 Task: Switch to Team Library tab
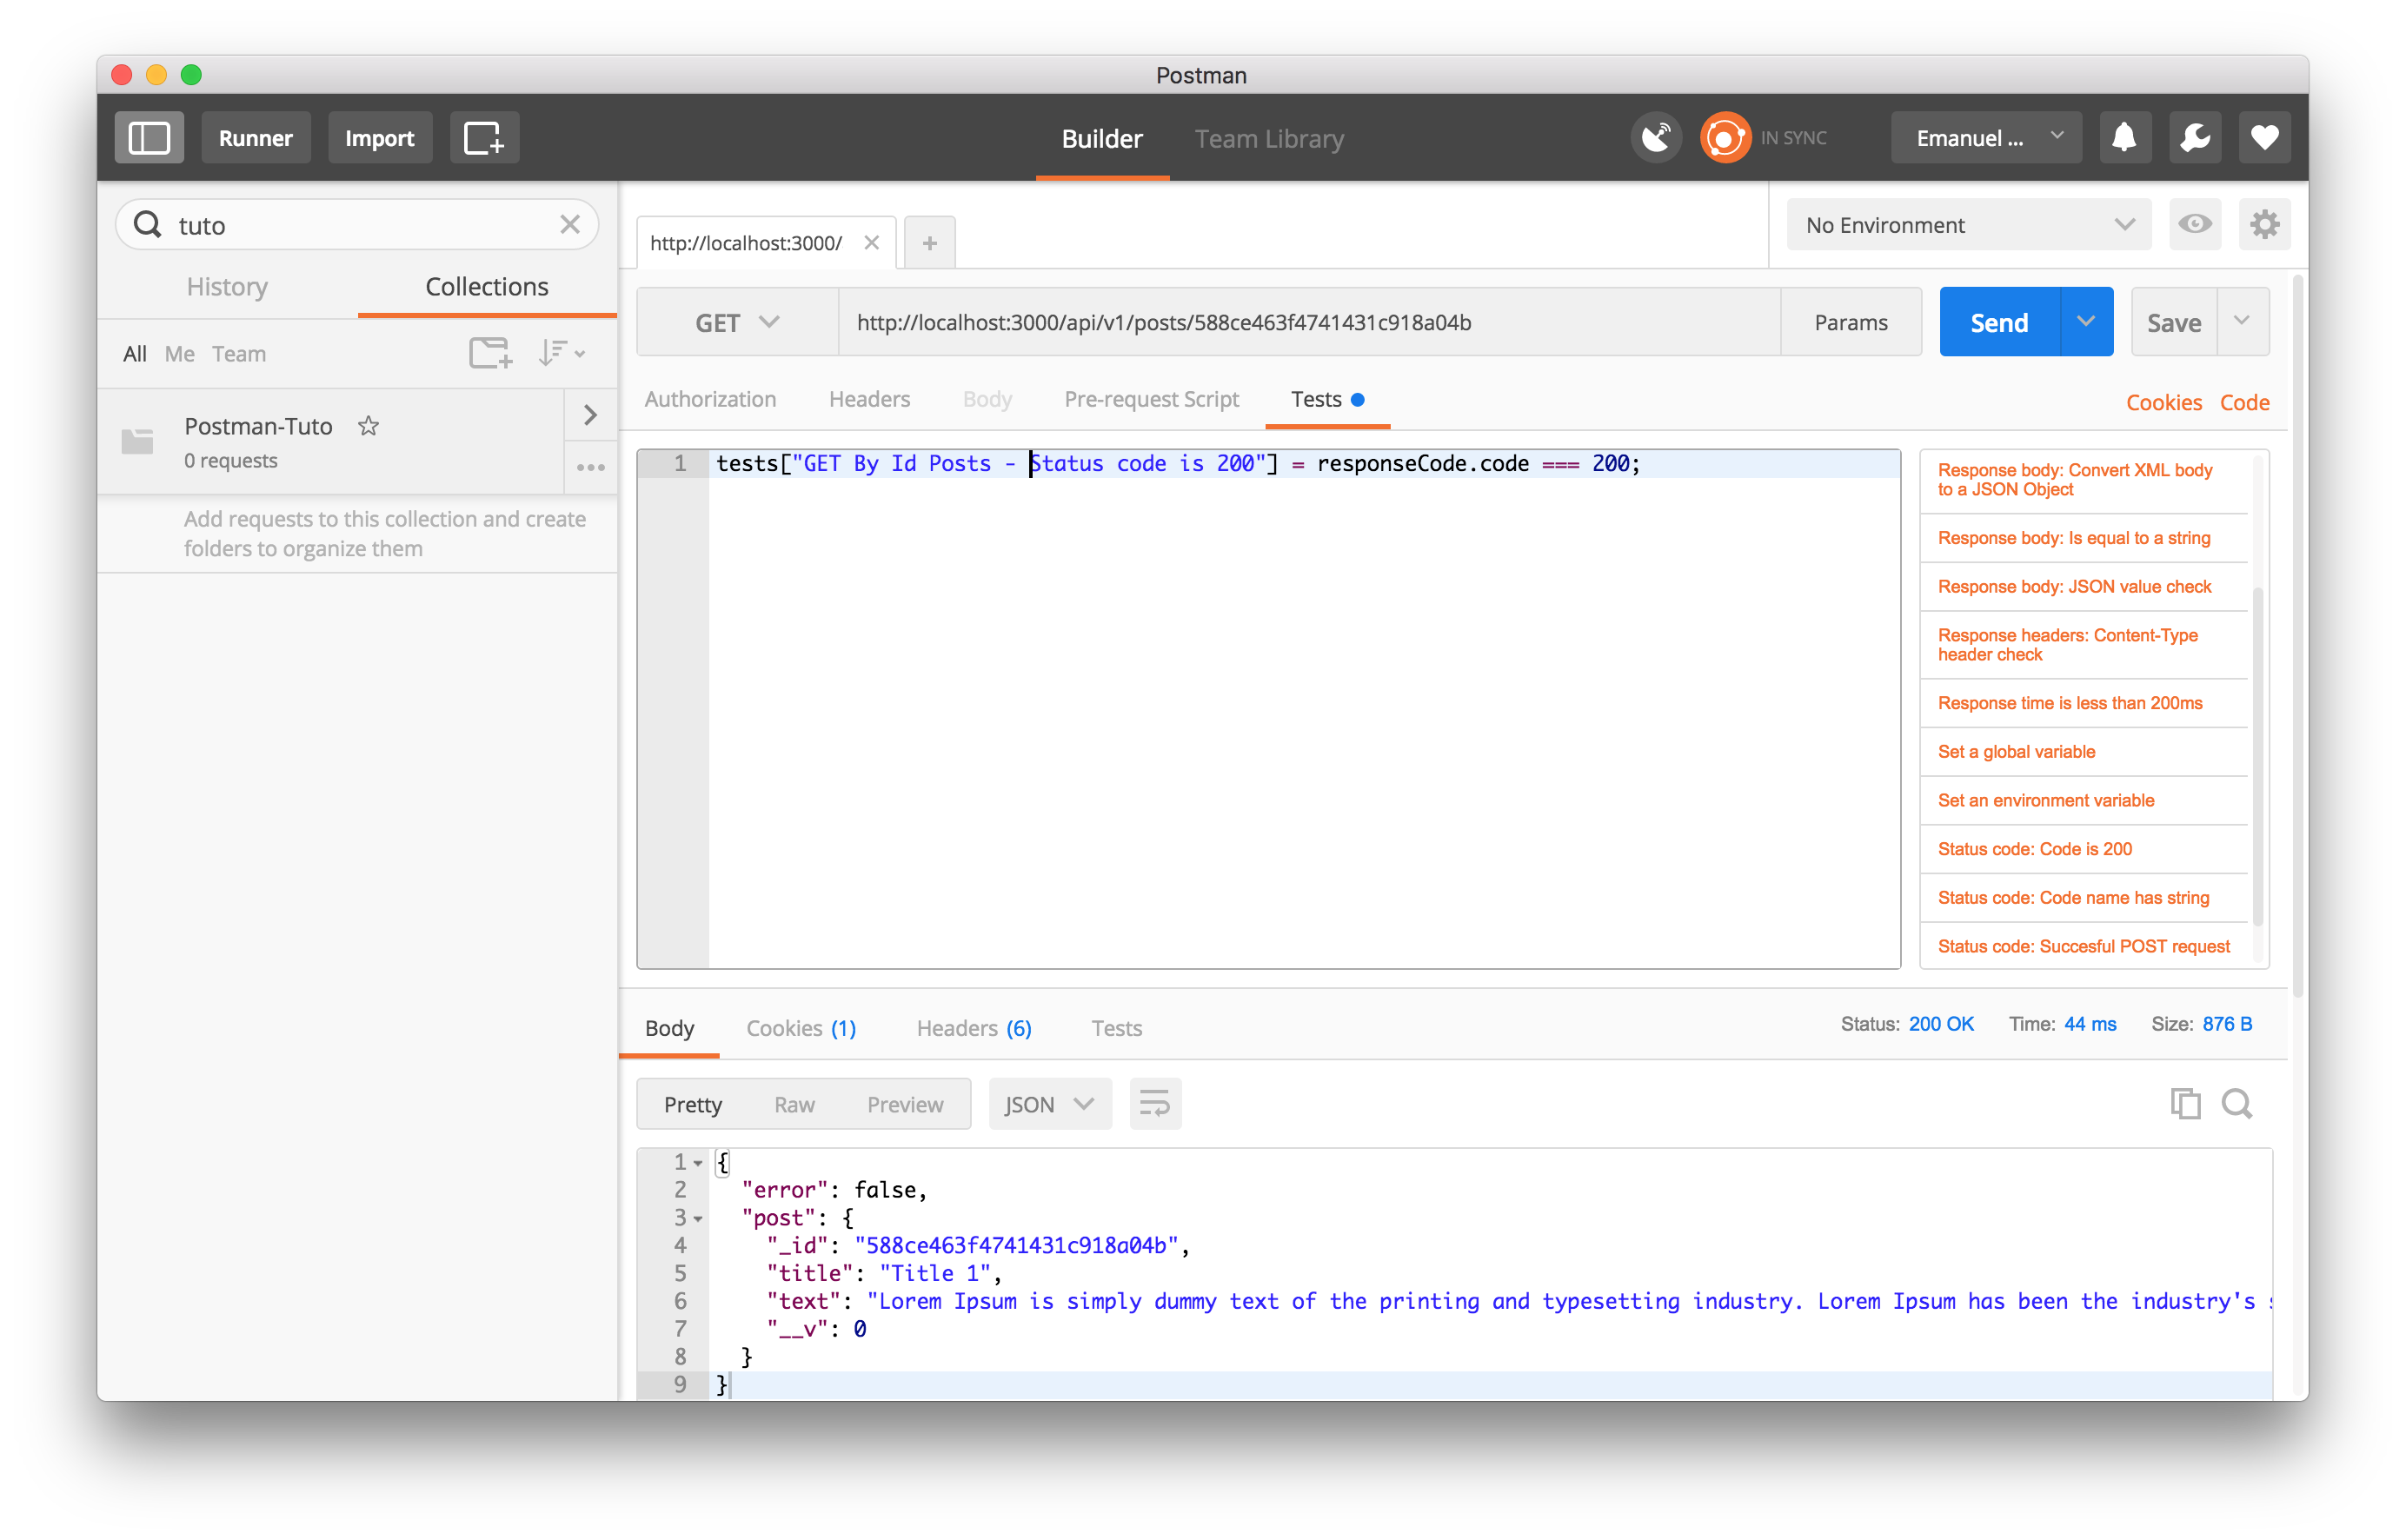tap(1269, 139)
